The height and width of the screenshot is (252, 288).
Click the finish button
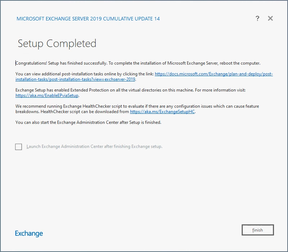258,230
